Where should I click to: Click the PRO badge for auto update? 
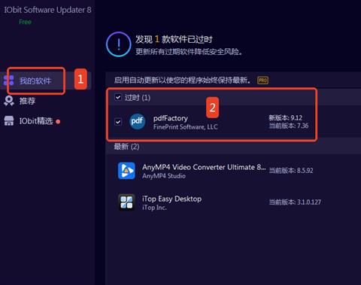point(262,80)
